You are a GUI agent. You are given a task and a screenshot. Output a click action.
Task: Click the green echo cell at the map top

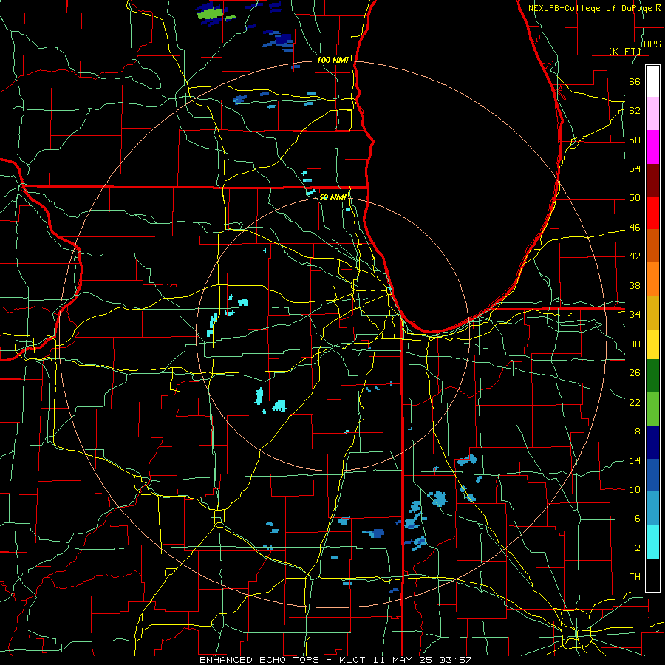click(x=211, y=14)
